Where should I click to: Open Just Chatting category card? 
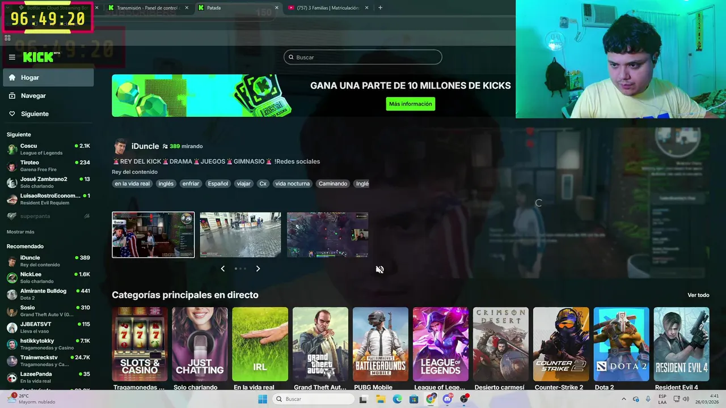point(200,344)
